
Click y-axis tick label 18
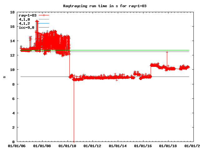(12, 12)
